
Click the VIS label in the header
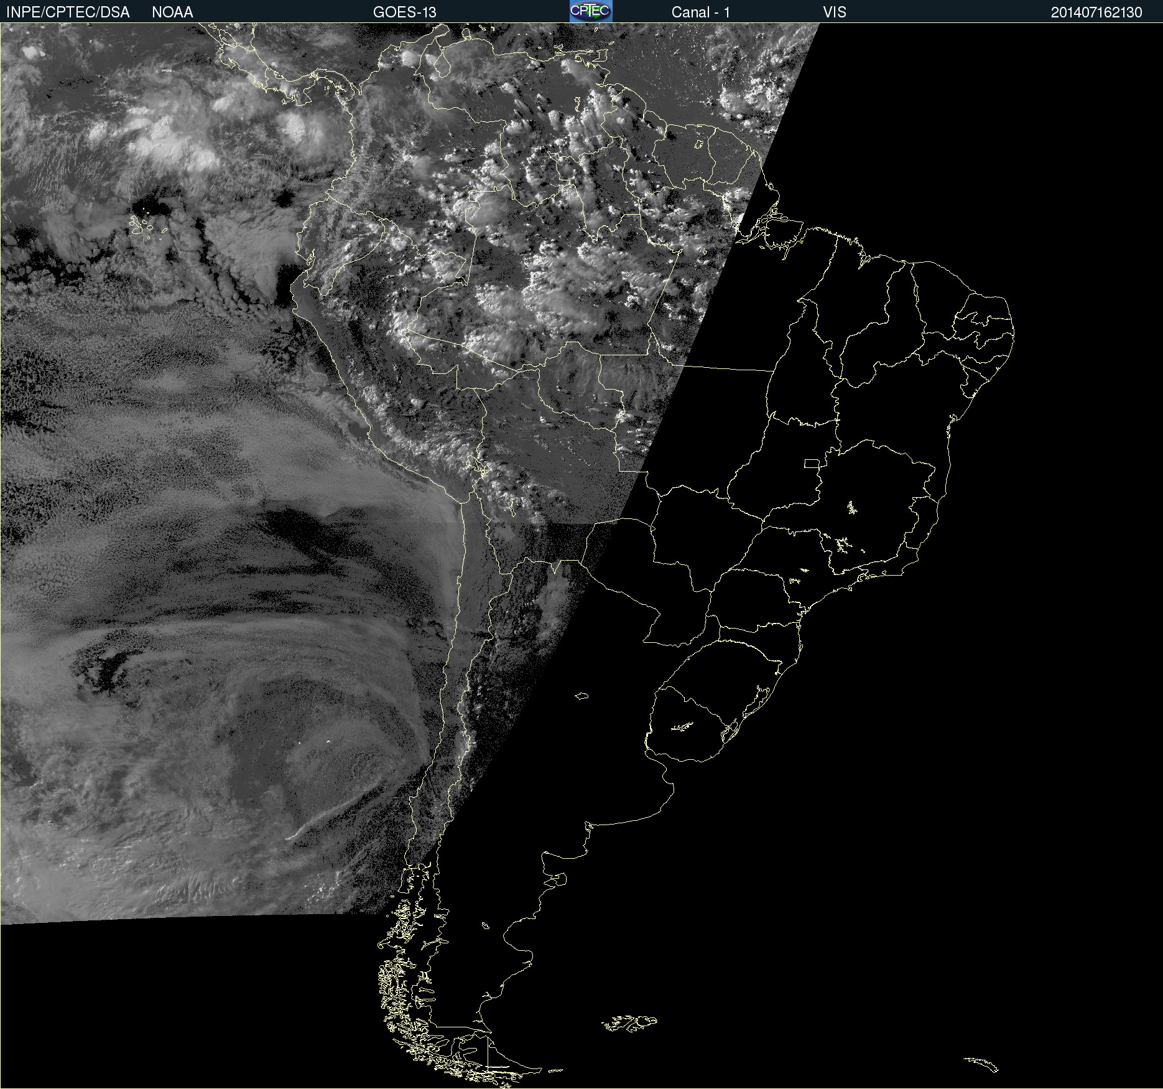[x=835, y=12]
